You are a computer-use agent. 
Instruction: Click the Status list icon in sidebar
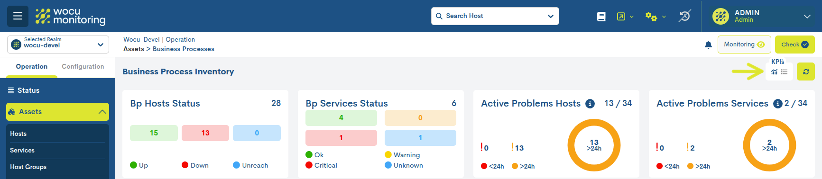click(x=11, y=90)
